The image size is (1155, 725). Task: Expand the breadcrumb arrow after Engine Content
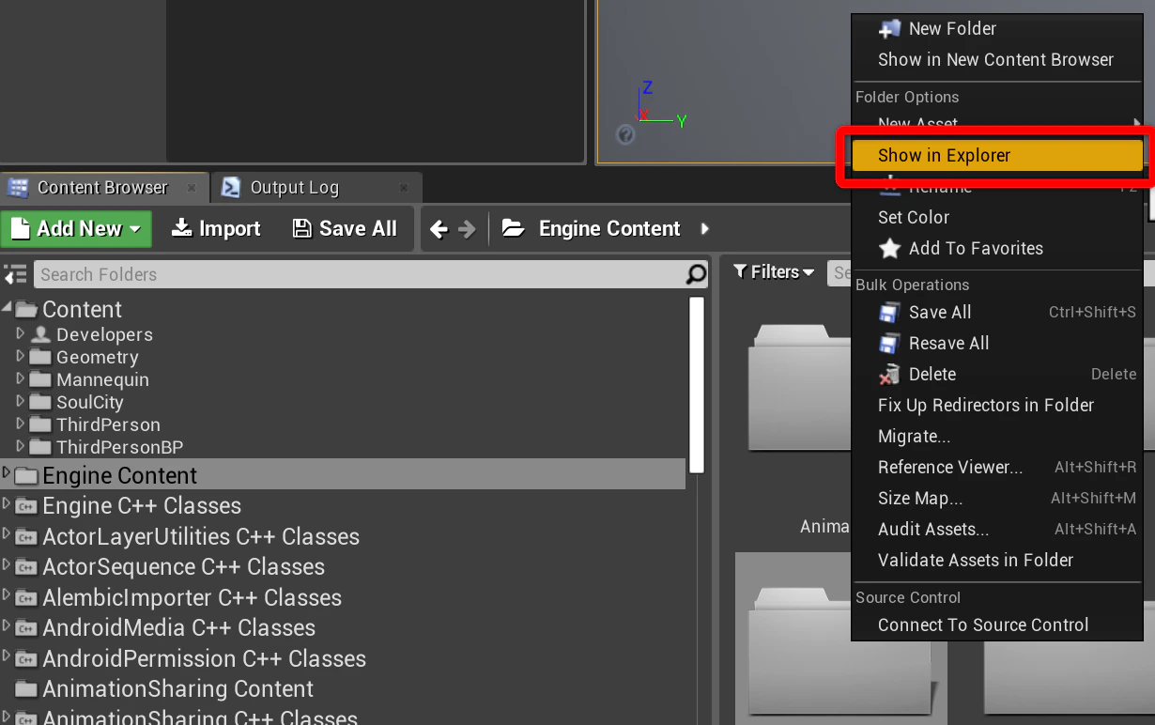click(705, 228)
